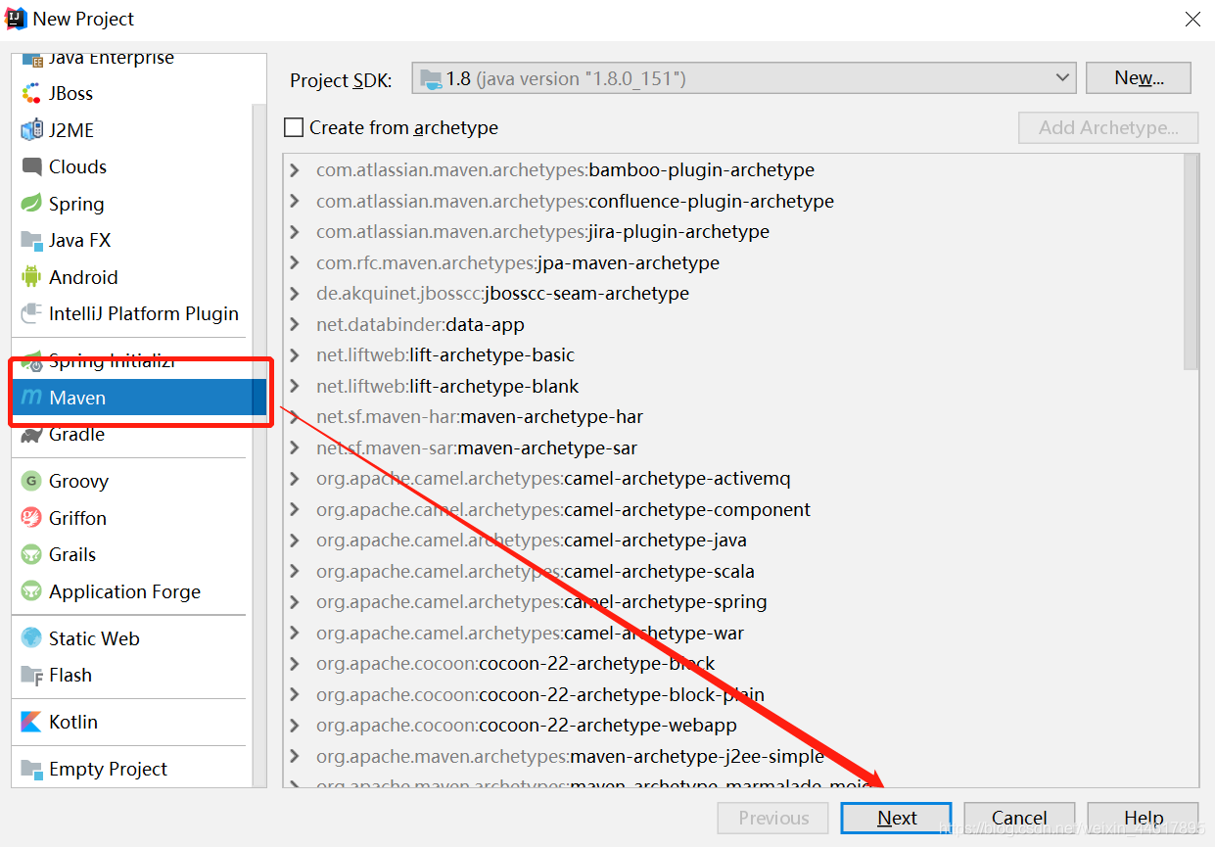Click the Add Archetype... button
Viewport: 1215px width, 847px height.
click(x=1108, y=127)
